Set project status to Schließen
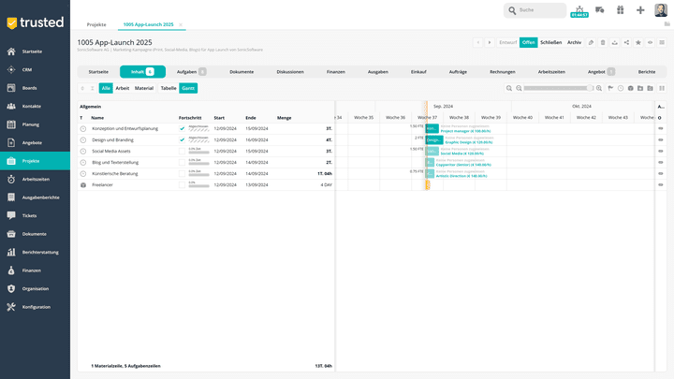This screenshot has width=674, height=379. coord(551,42)
